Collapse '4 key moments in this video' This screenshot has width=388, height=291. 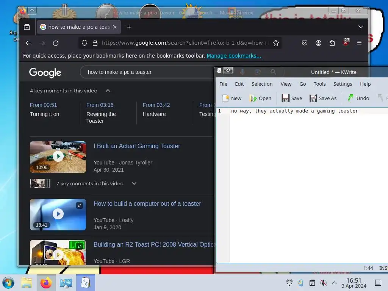108,91
